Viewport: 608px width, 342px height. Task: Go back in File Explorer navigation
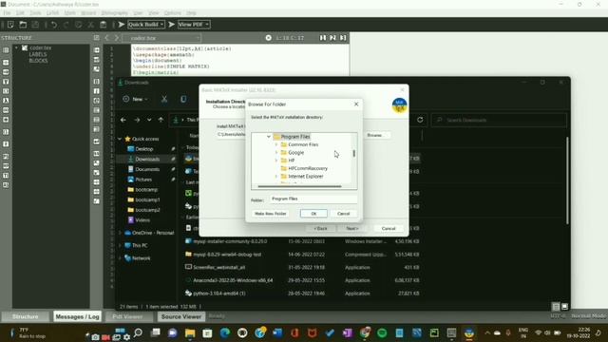click(x=123, y=121)
